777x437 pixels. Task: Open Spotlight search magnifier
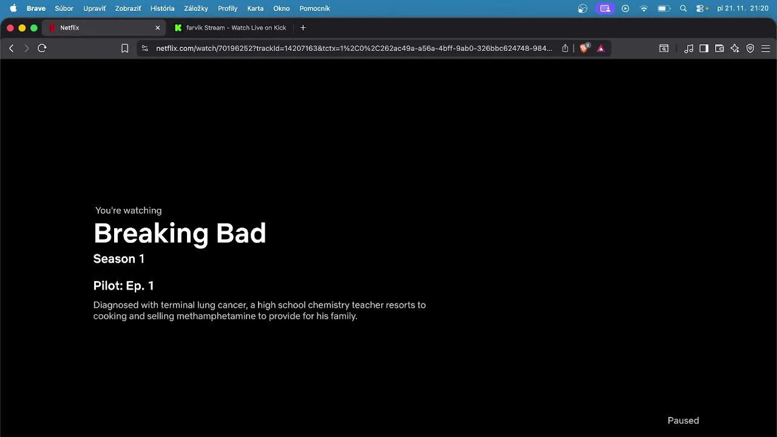click(684, 8)
